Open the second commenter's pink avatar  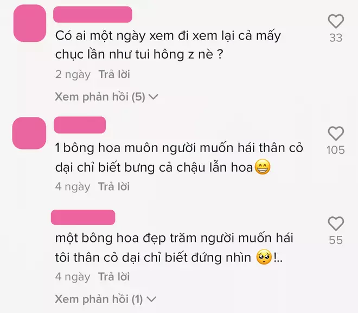(29, 133)
